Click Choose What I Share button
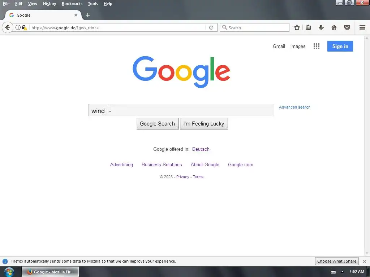 (337, 261)
